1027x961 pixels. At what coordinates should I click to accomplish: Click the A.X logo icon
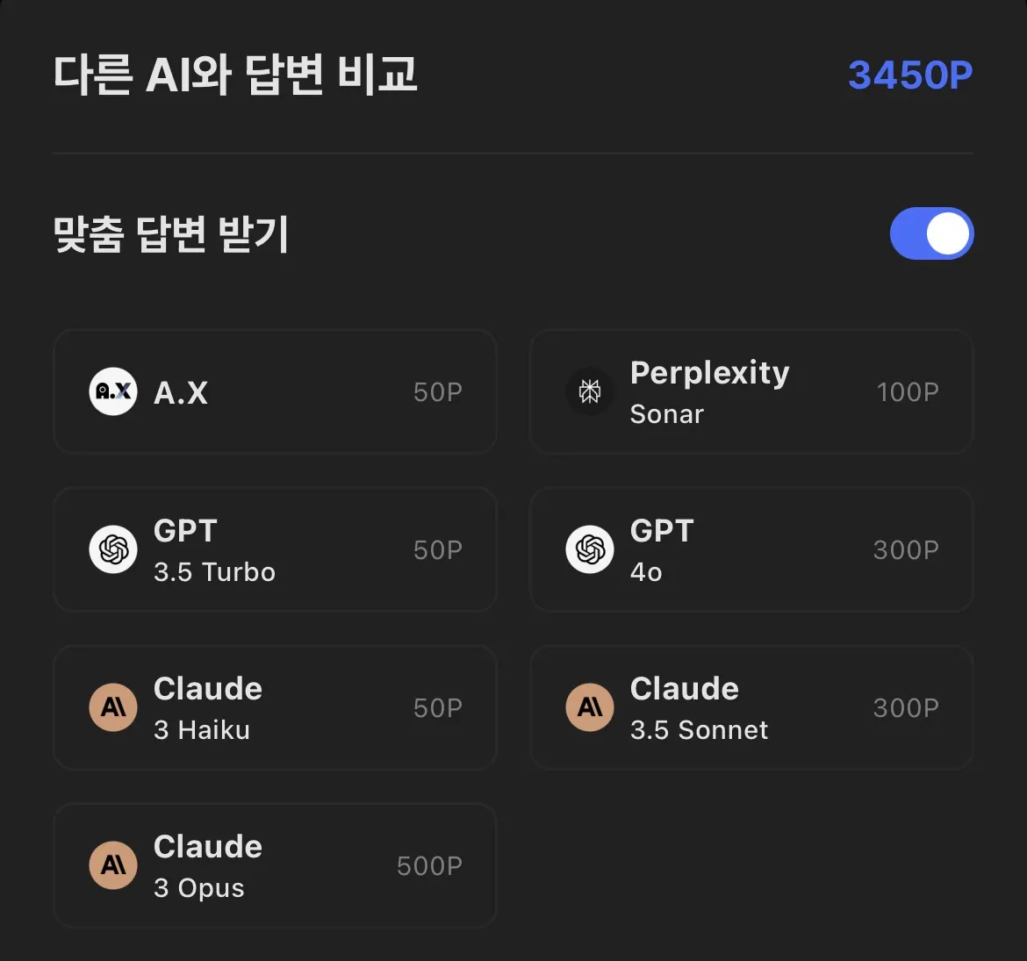[x=113, y=391]
